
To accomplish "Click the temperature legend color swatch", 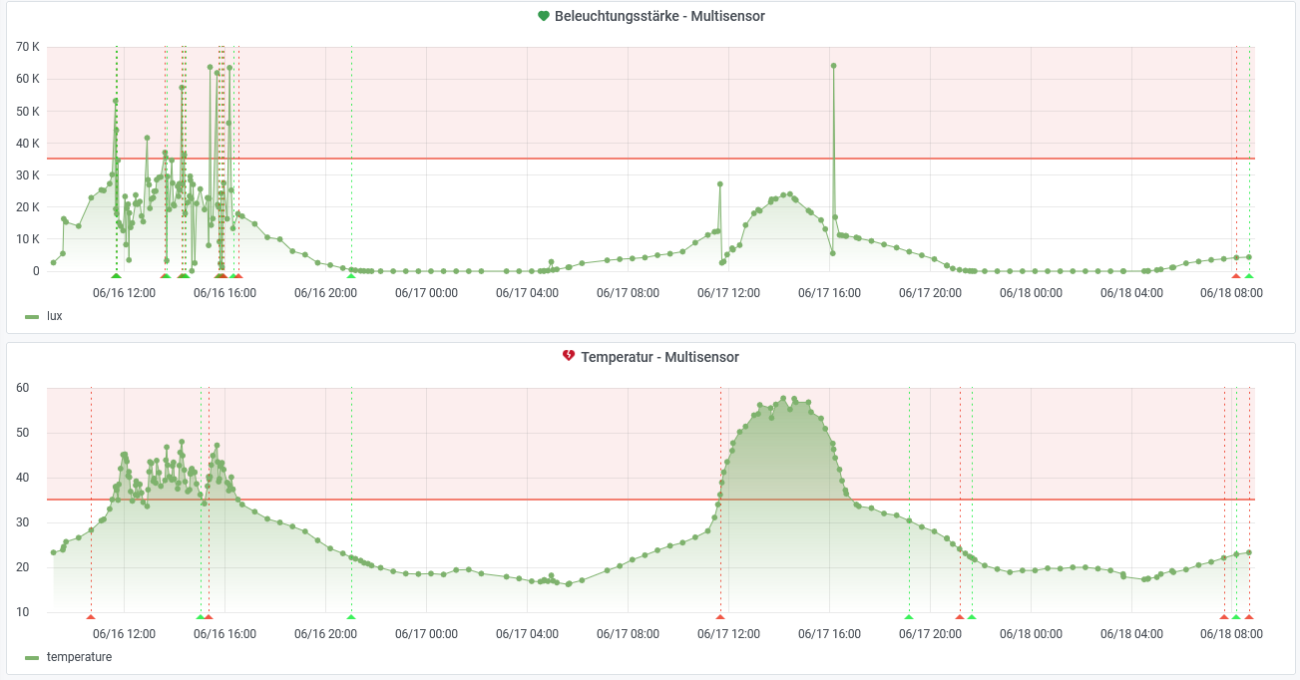I will pos(32,657).
